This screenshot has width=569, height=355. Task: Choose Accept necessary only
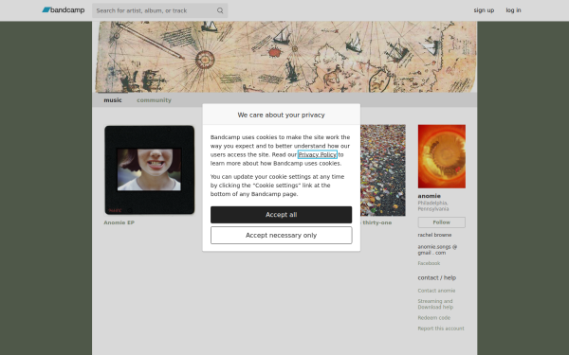[282, 236]
